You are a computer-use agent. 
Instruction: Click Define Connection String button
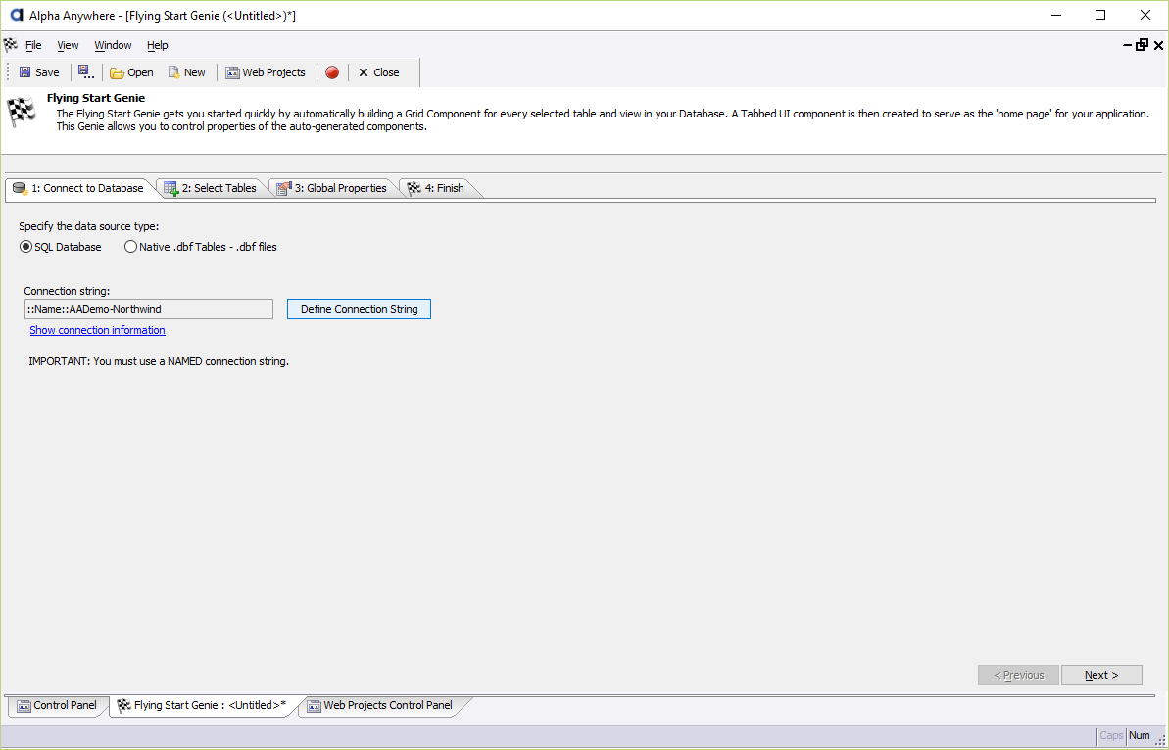359,309
